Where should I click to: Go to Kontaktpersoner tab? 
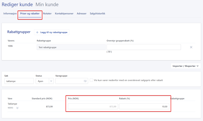pos(64,13)
